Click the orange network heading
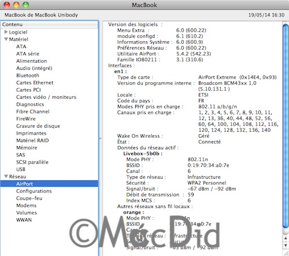Image resolution: width=289 pixels, height=256 pixels. (134, 213)
